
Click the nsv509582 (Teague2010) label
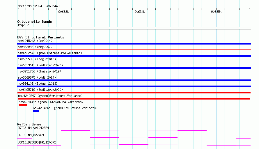[x=37, y=59]
